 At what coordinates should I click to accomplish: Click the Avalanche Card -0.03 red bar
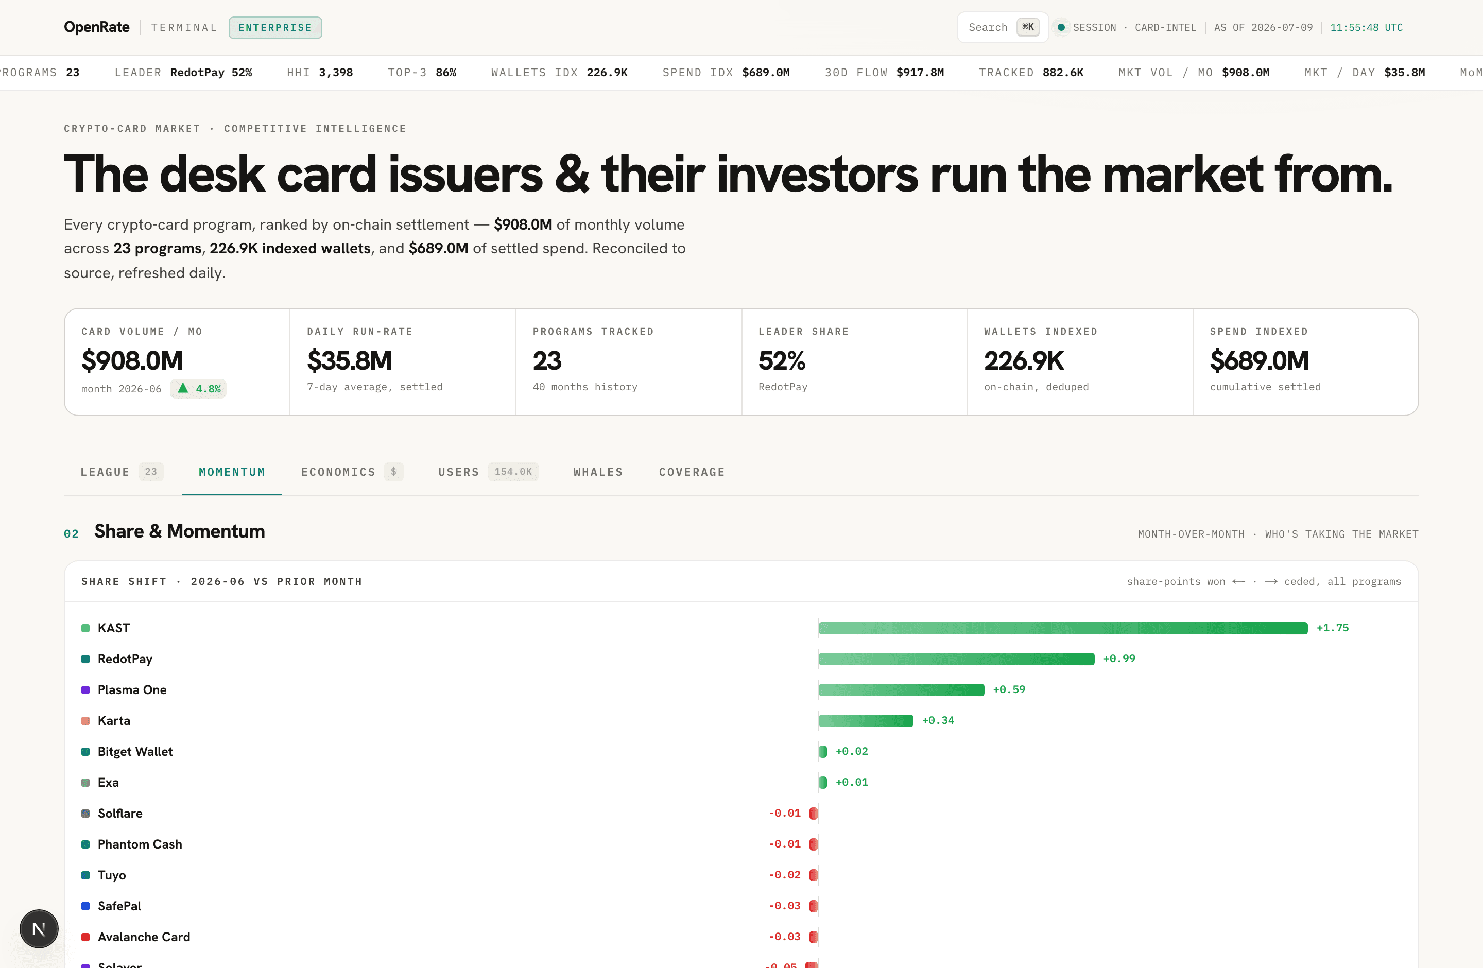tap(813, 937)
